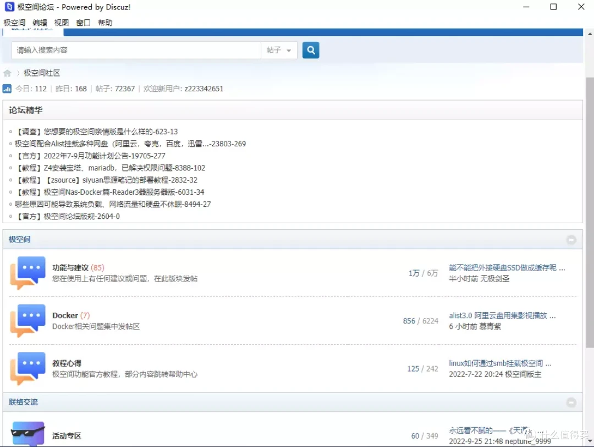Open the Z4安装宝塔 mariadb tutorial
This screenshot has width=594, height=447.
110,168
